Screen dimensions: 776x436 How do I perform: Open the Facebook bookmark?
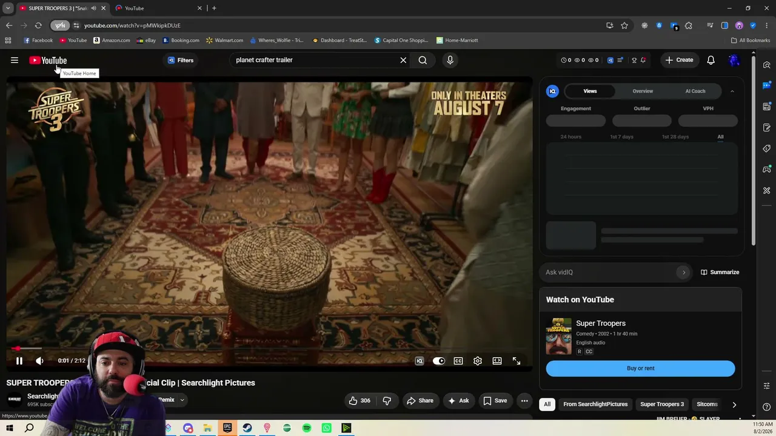click(38, 41)
